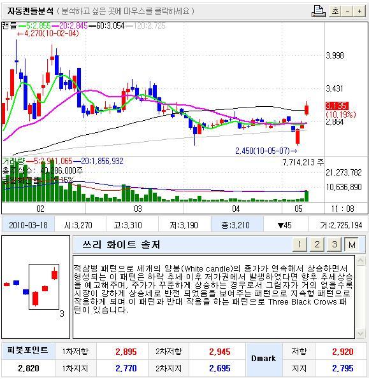
Task: Click the description scrollbar down arrow
Action: (360, 334)
